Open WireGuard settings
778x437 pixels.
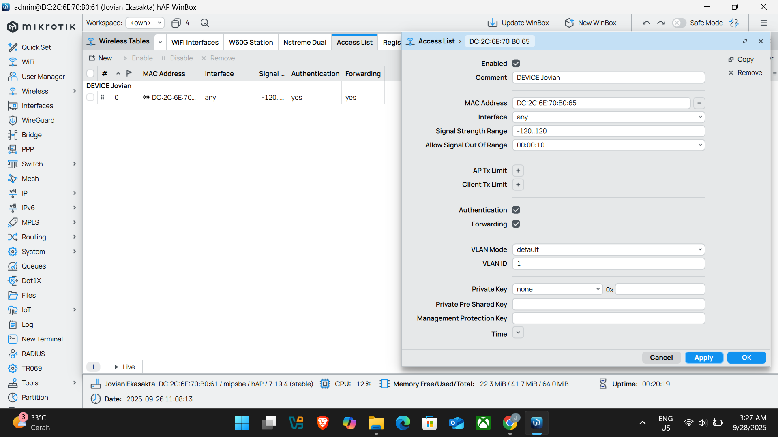pos(38,120)
